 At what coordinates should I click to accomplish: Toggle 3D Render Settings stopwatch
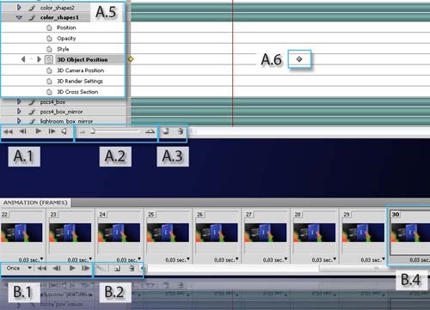tap(49, 82)
